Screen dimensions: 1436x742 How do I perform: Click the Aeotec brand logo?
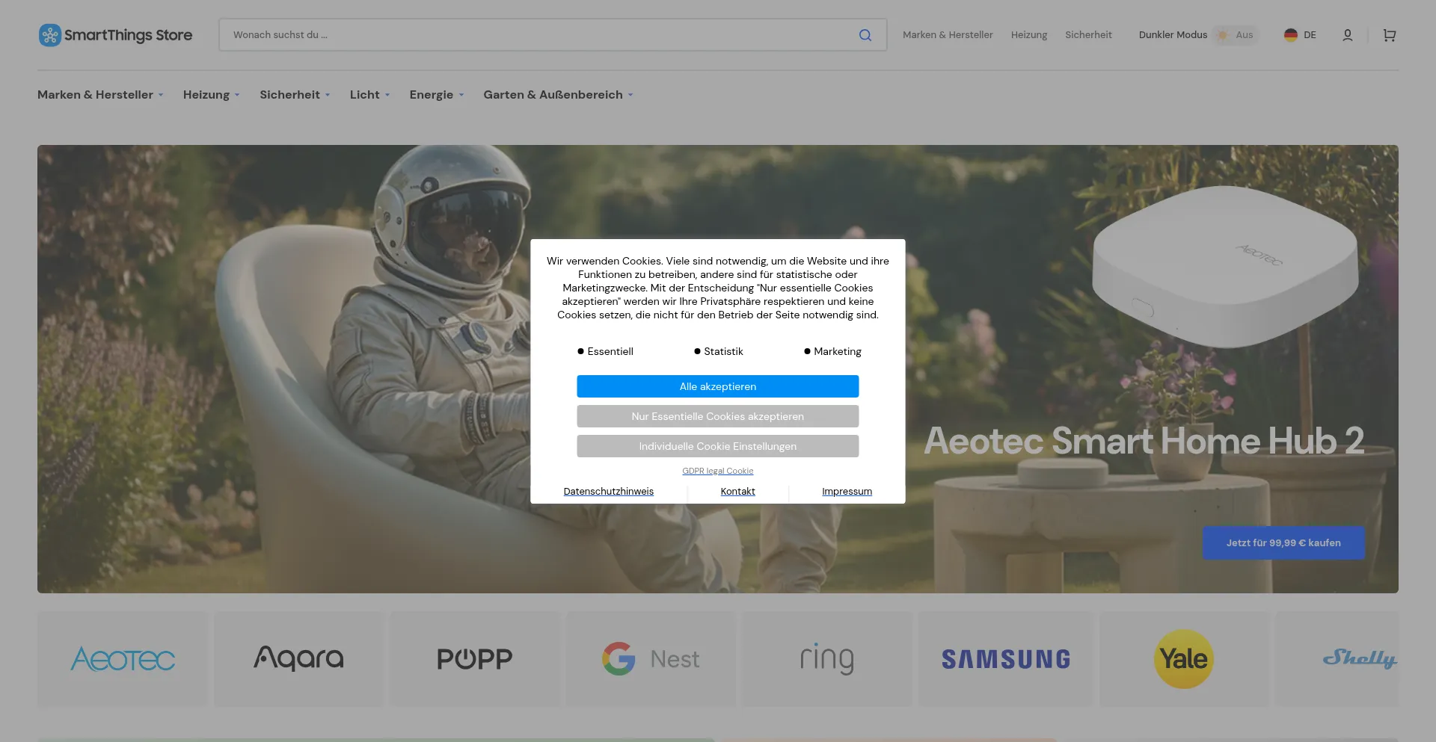122,658
